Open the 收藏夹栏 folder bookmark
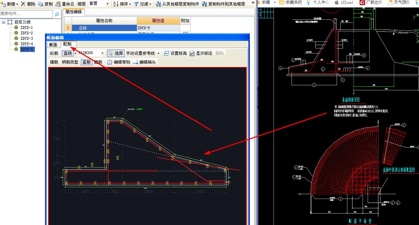 (x=290, y=2)
